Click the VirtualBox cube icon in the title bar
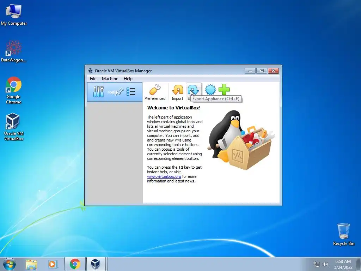 90,71
